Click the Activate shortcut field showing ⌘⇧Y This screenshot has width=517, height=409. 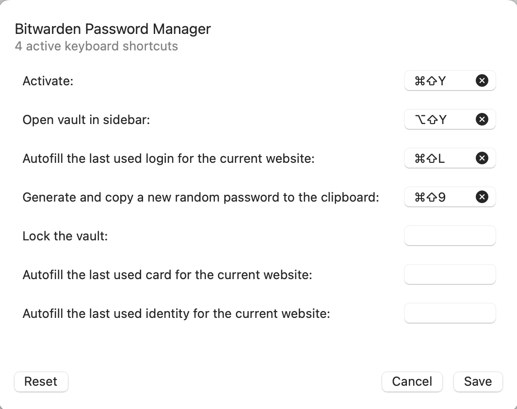coord(436,81)
